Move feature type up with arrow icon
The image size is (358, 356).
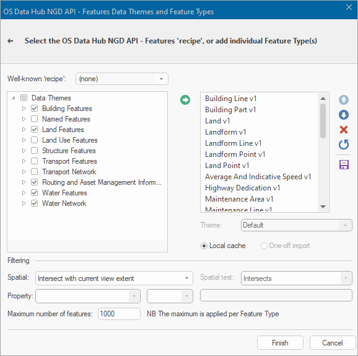coord(343,100)
